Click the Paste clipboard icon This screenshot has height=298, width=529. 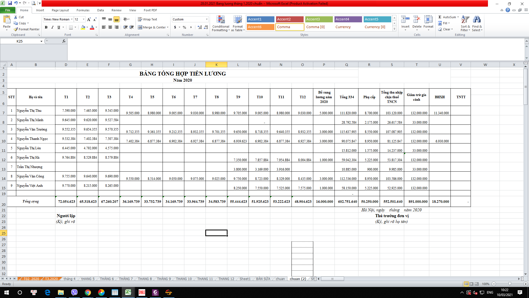coord(7,20)
